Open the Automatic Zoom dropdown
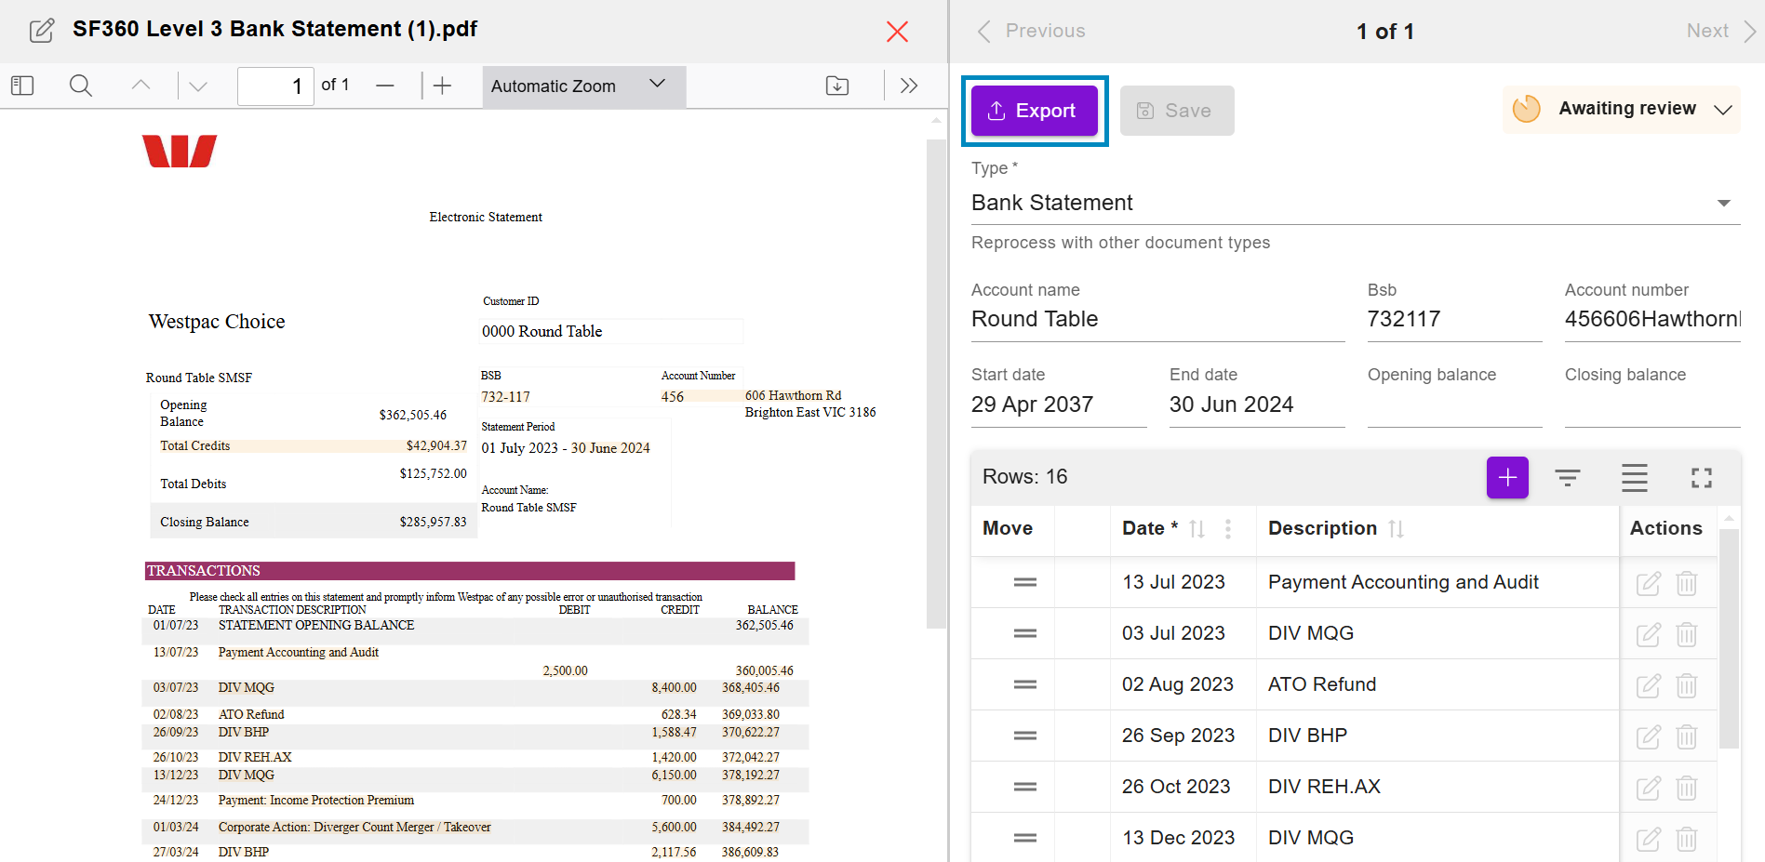 (584, 86)
